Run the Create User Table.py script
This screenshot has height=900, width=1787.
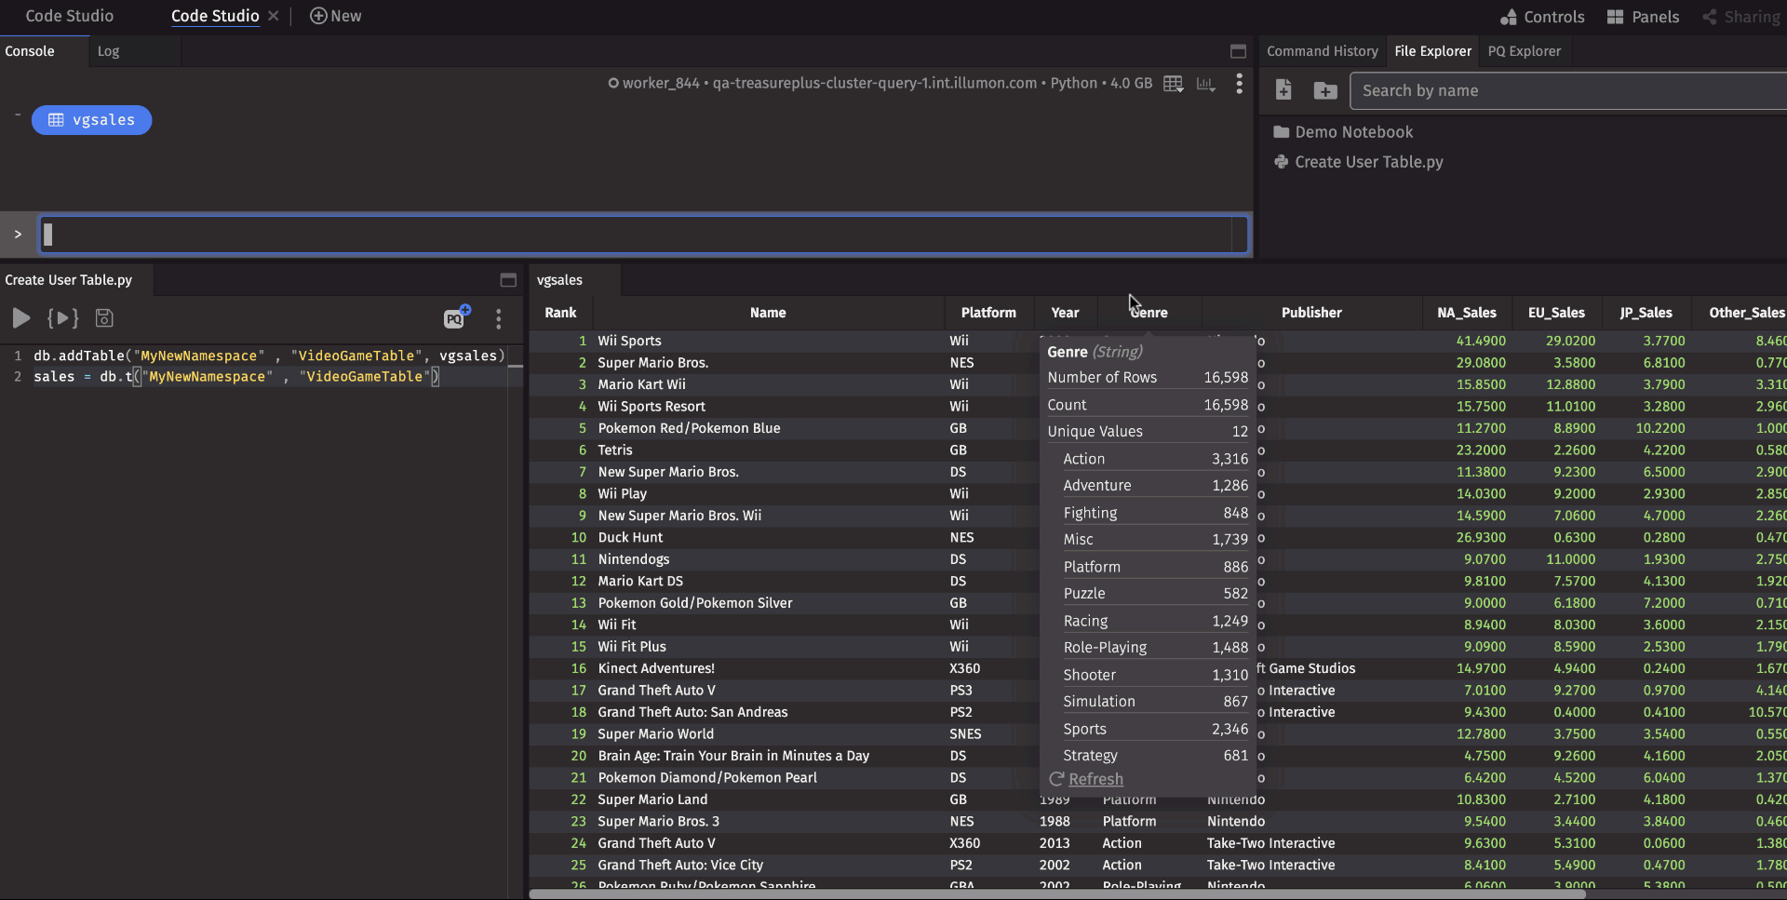coord(20,318)
